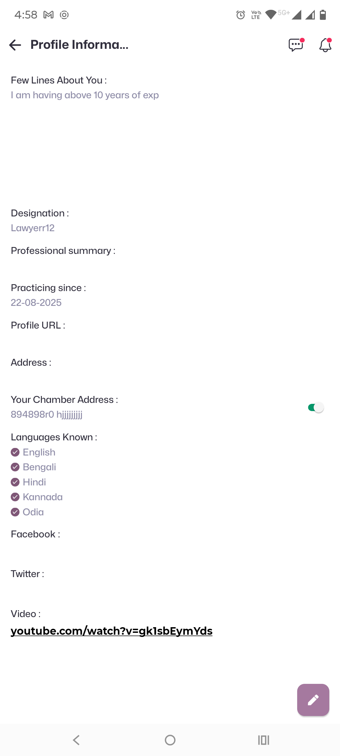Tap the about you description text
The height and width of the screenshot is (756, 340).
tap(85, 95)
